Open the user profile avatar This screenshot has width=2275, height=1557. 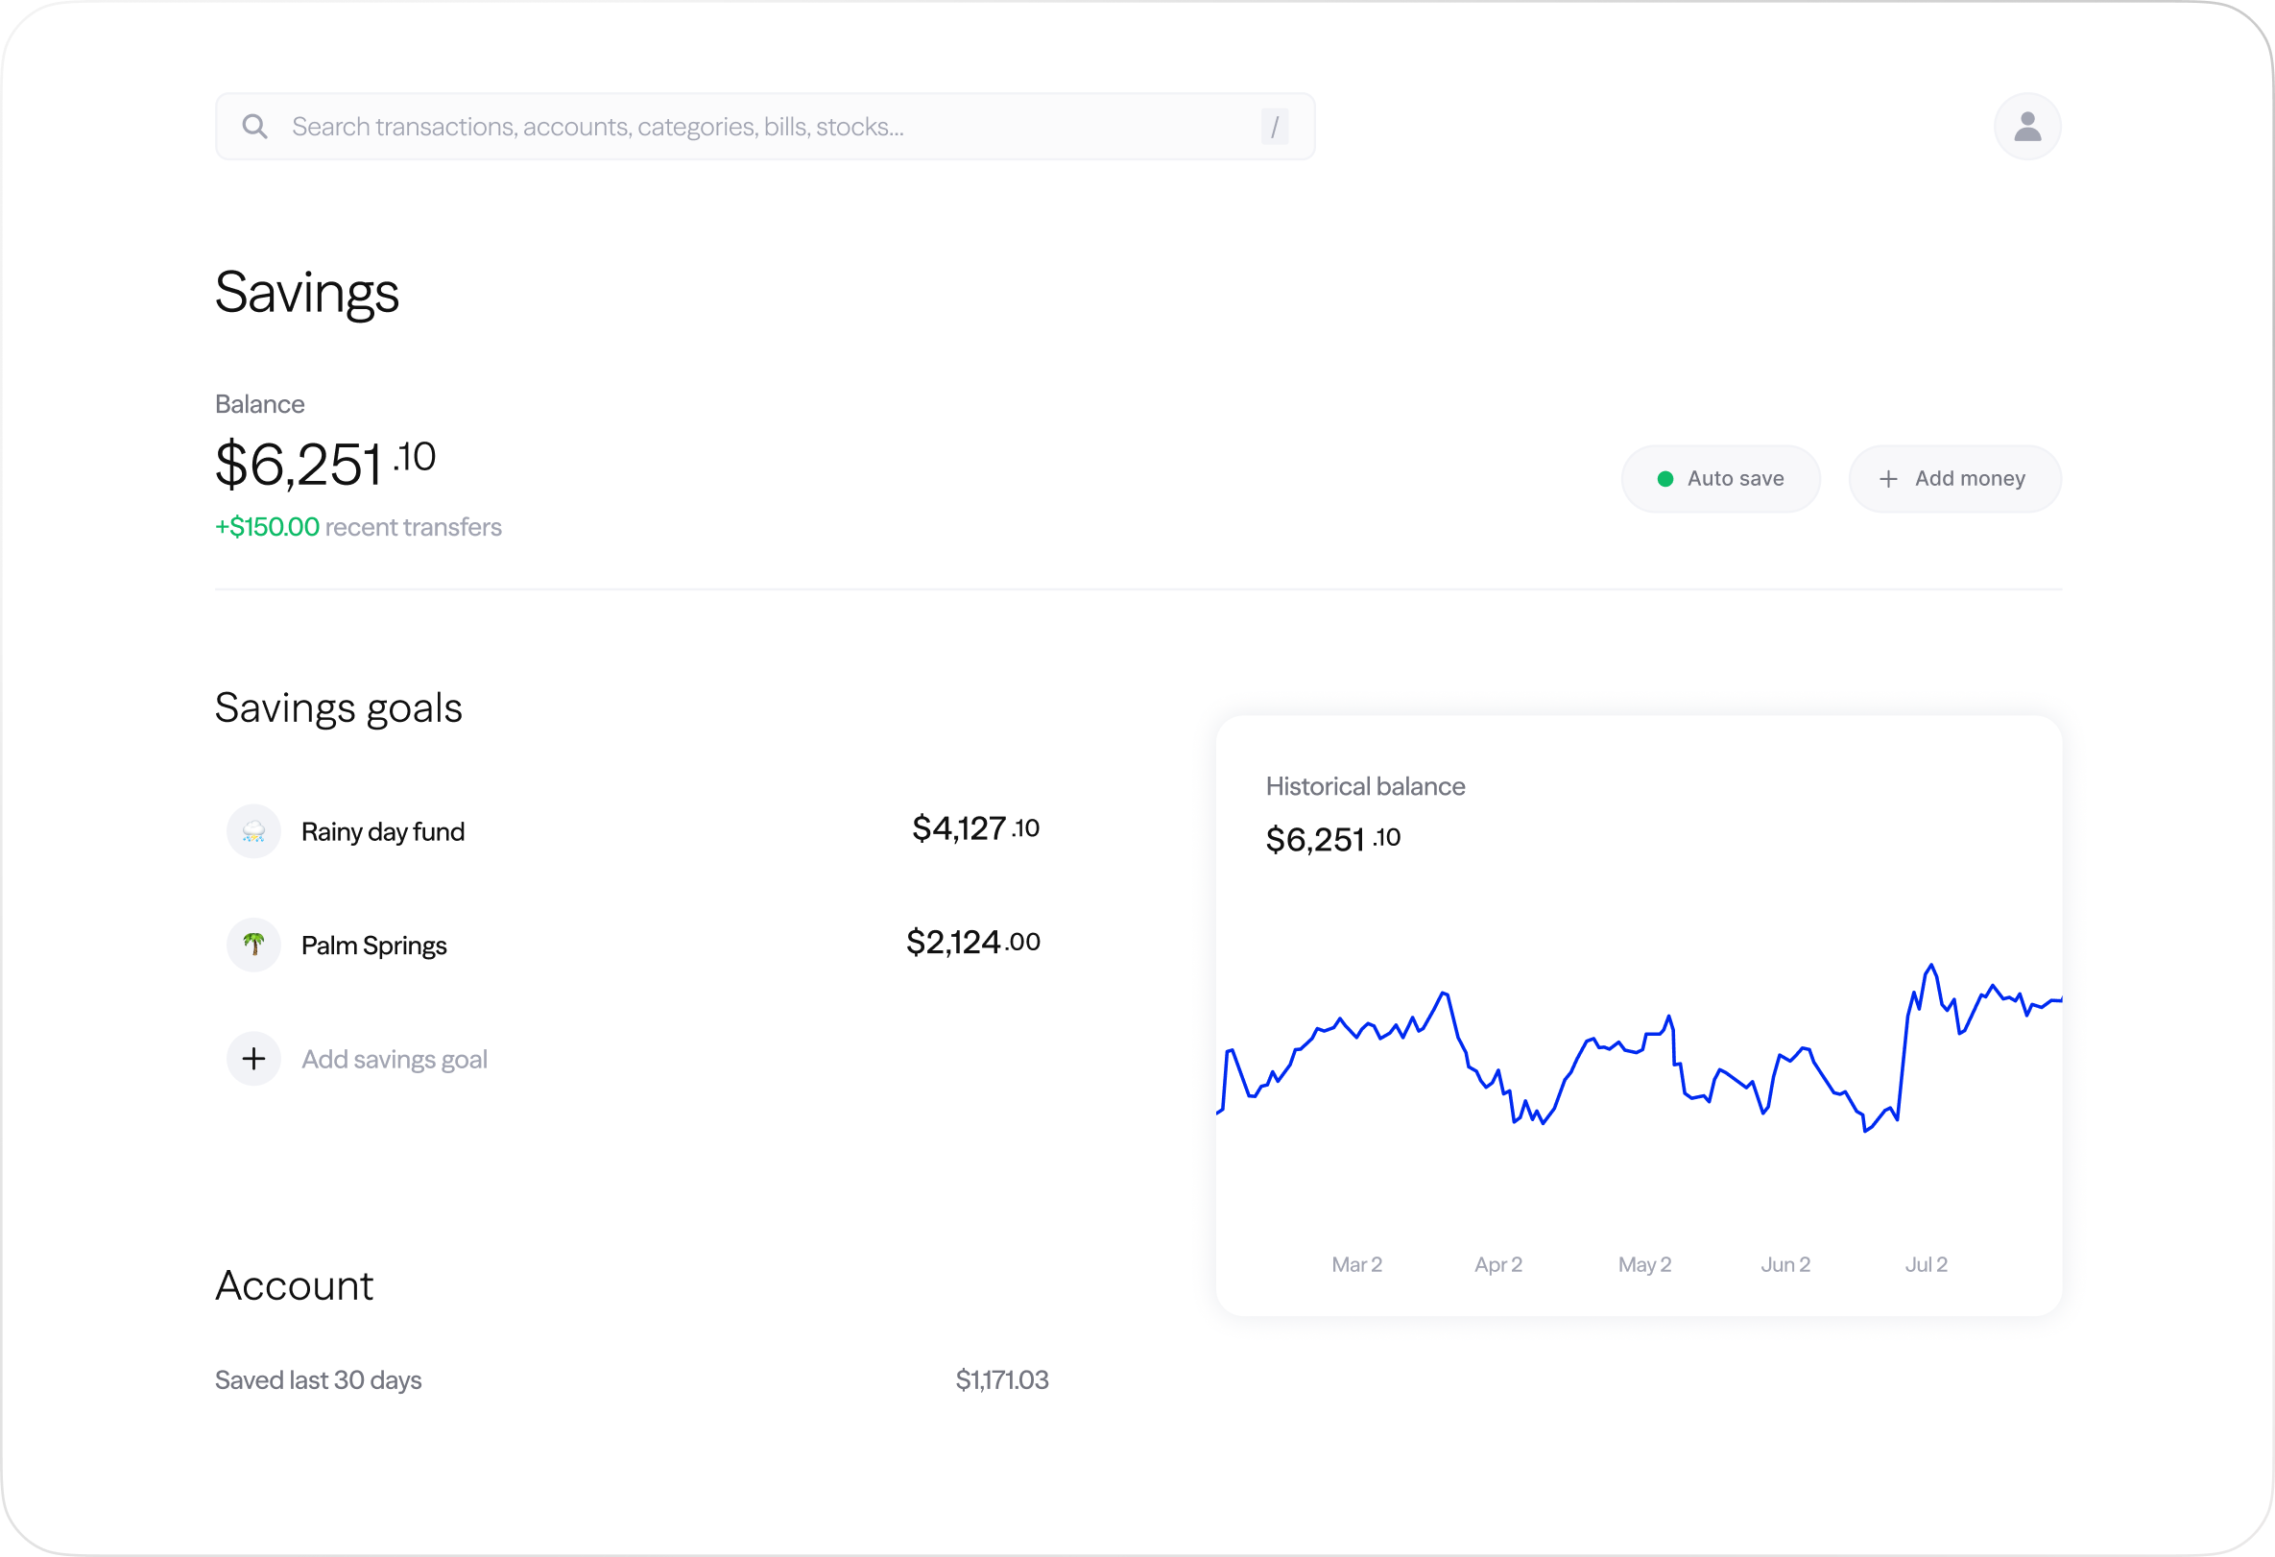point(2026,127)
